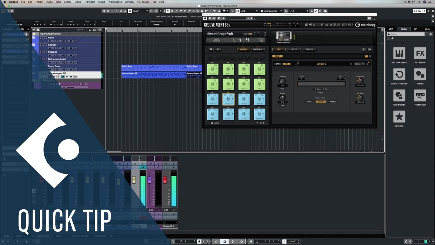Toggle transport Cycle loop button
The image size is (435, 245).
point(216,241)
